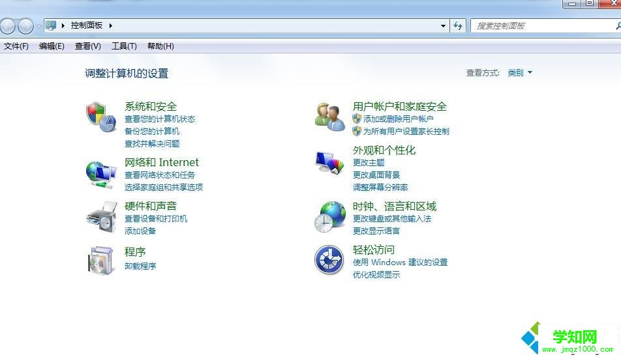Click 更改桌面背景 link
Viewport: 621px width, 357px height.
(376, 175)
